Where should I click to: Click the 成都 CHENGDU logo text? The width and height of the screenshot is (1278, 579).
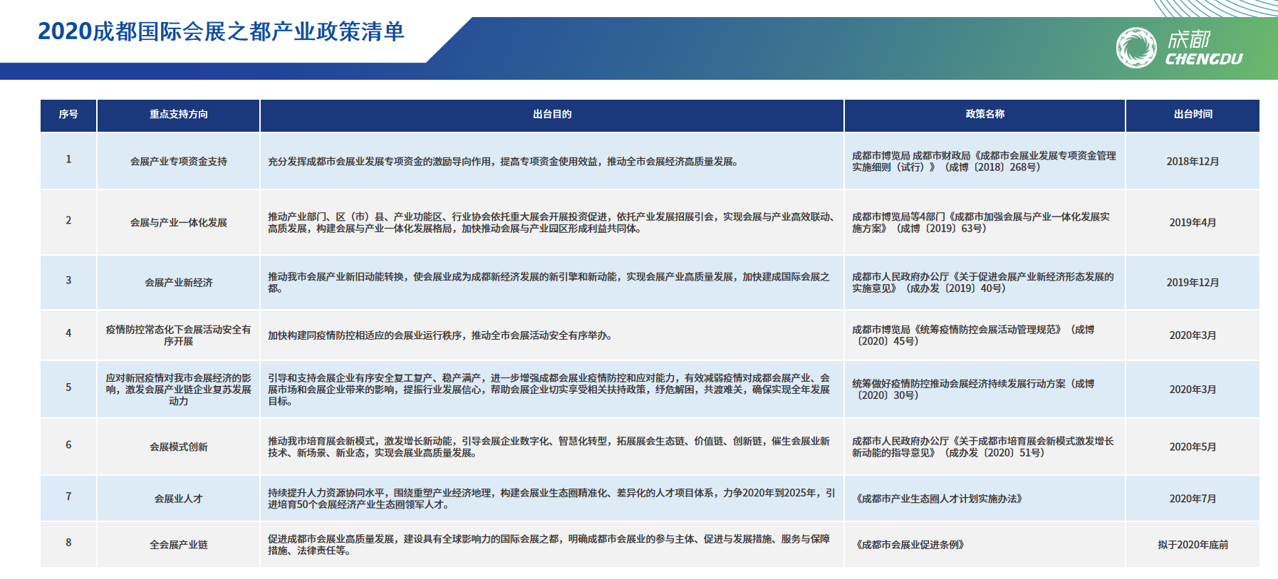pos(1204,48)
